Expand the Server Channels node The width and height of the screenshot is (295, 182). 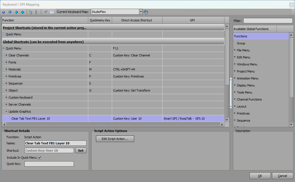click(x=6, y=104)
